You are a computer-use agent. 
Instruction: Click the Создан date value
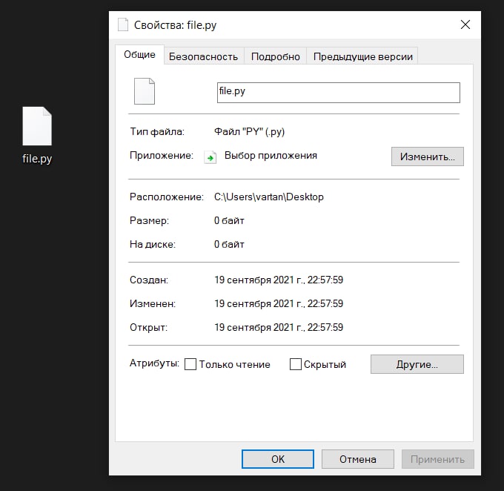pos(279,280)
